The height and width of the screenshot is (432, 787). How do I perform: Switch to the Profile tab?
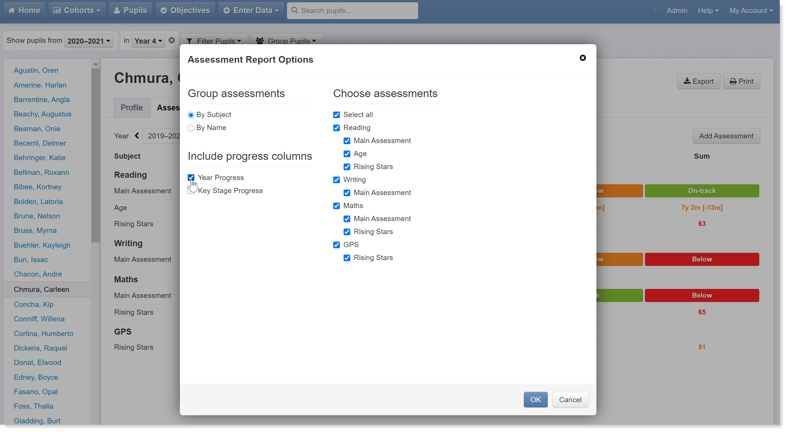click(132, 107)
